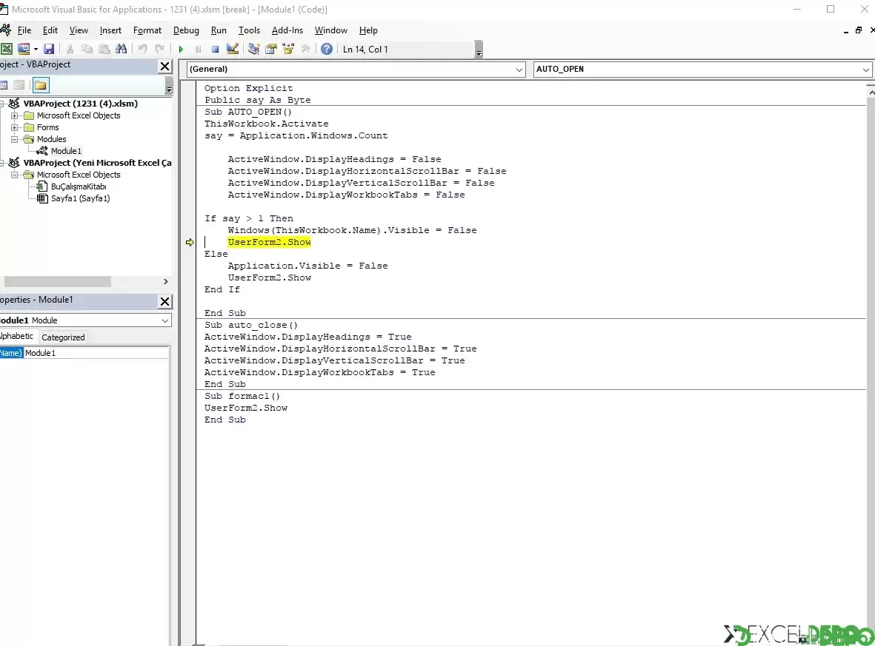Select Module1 in the project tree
This screenshot has height=646, width=875.
tap(66, 151)
